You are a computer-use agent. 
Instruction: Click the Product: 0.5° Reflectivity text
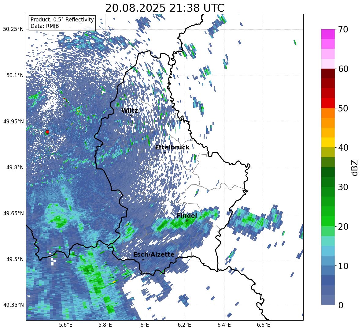pos(62,20)
